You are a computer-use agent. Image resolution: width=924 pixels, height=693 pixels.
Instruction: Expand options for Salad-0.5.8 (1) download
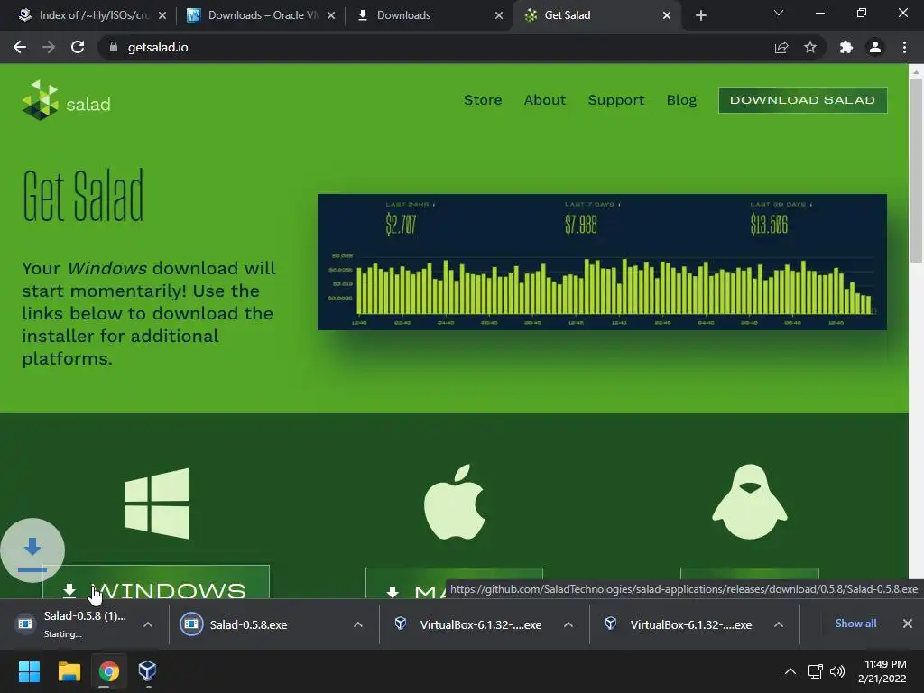(x=148, y=624)
